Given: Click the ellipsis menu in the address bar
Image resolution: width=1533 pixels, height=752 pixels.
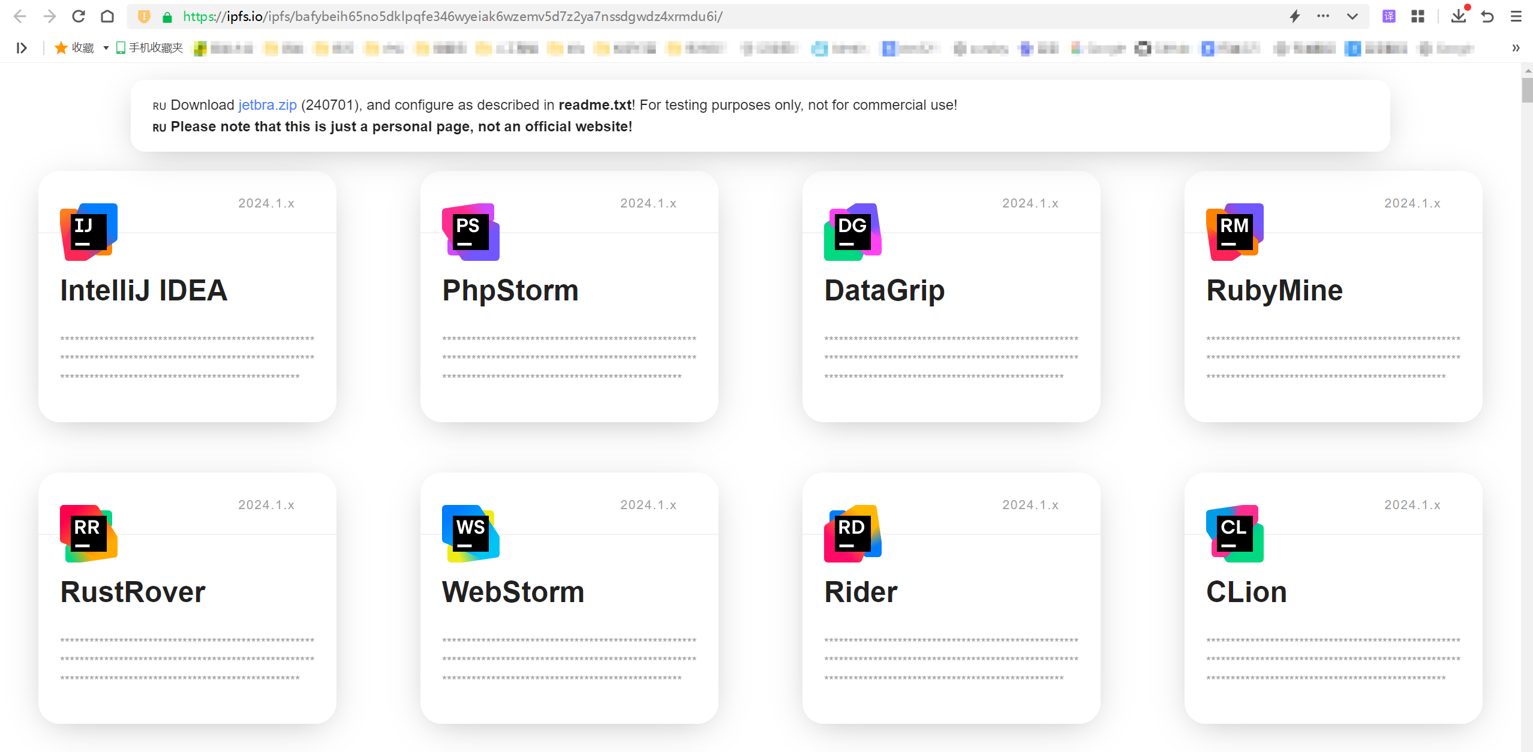Looking at the screenshot, I should pos(1322,16).
